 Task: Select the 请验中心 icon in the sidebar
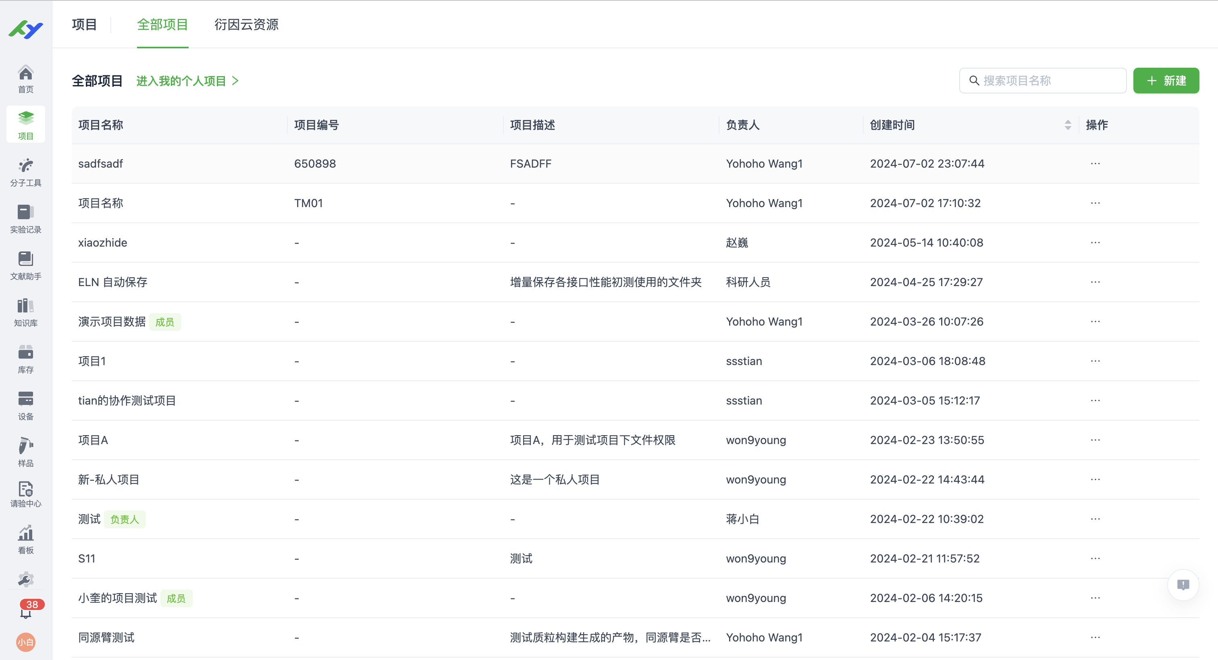point(25,494)
